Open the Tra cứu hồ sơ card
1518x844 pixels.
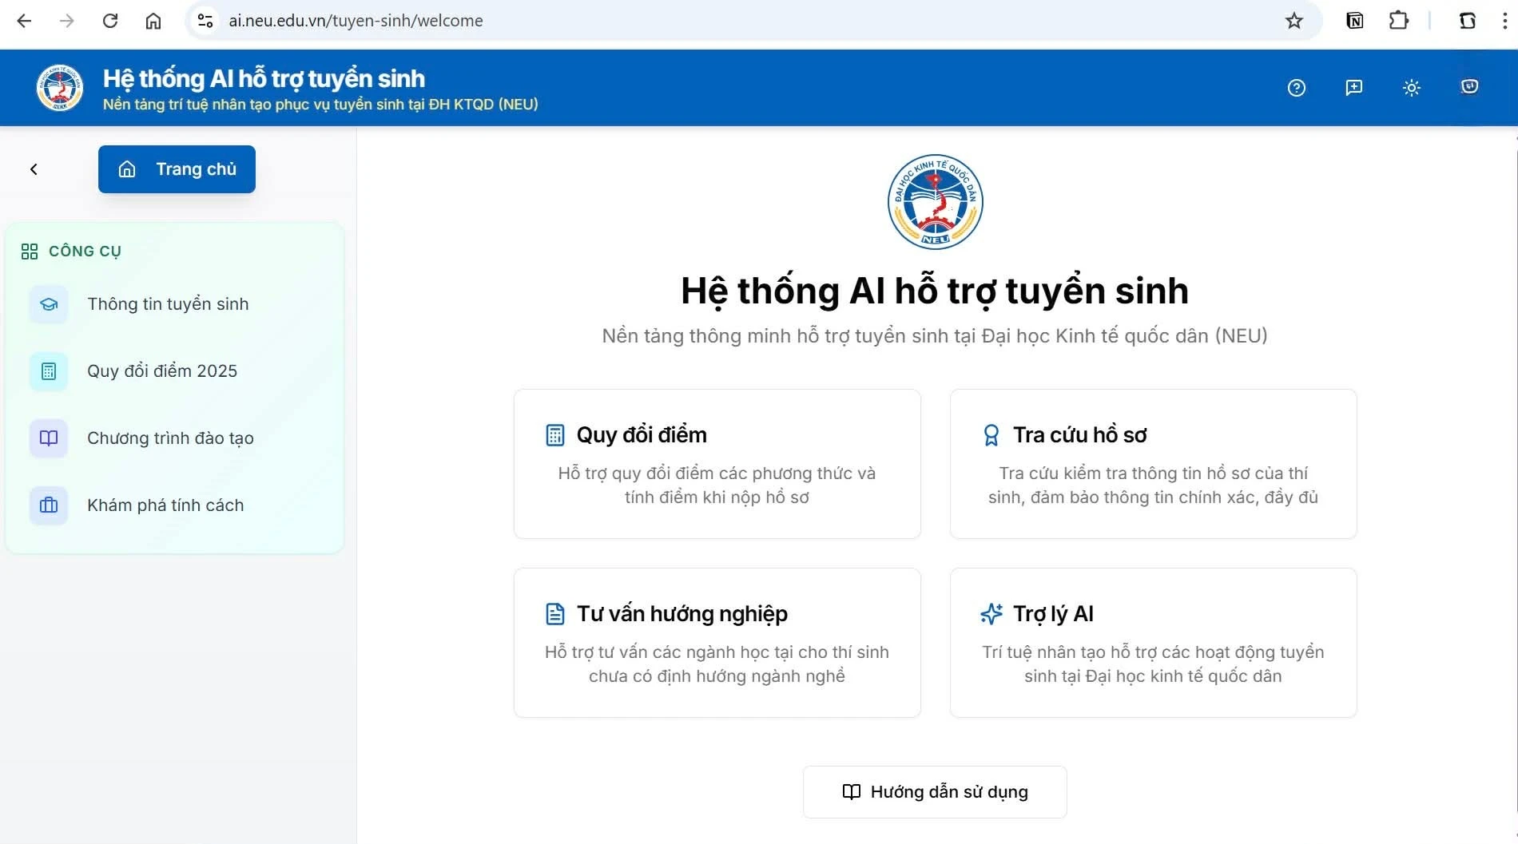coord(1154,464)
